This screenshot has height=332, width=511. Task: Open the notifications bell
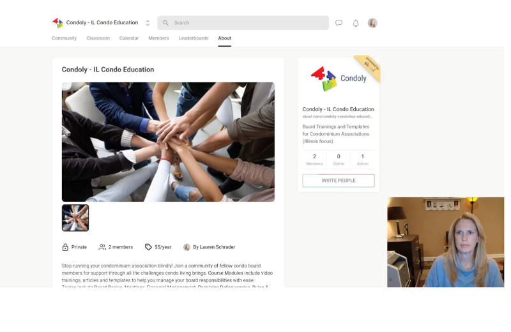[x=356, y=23]
